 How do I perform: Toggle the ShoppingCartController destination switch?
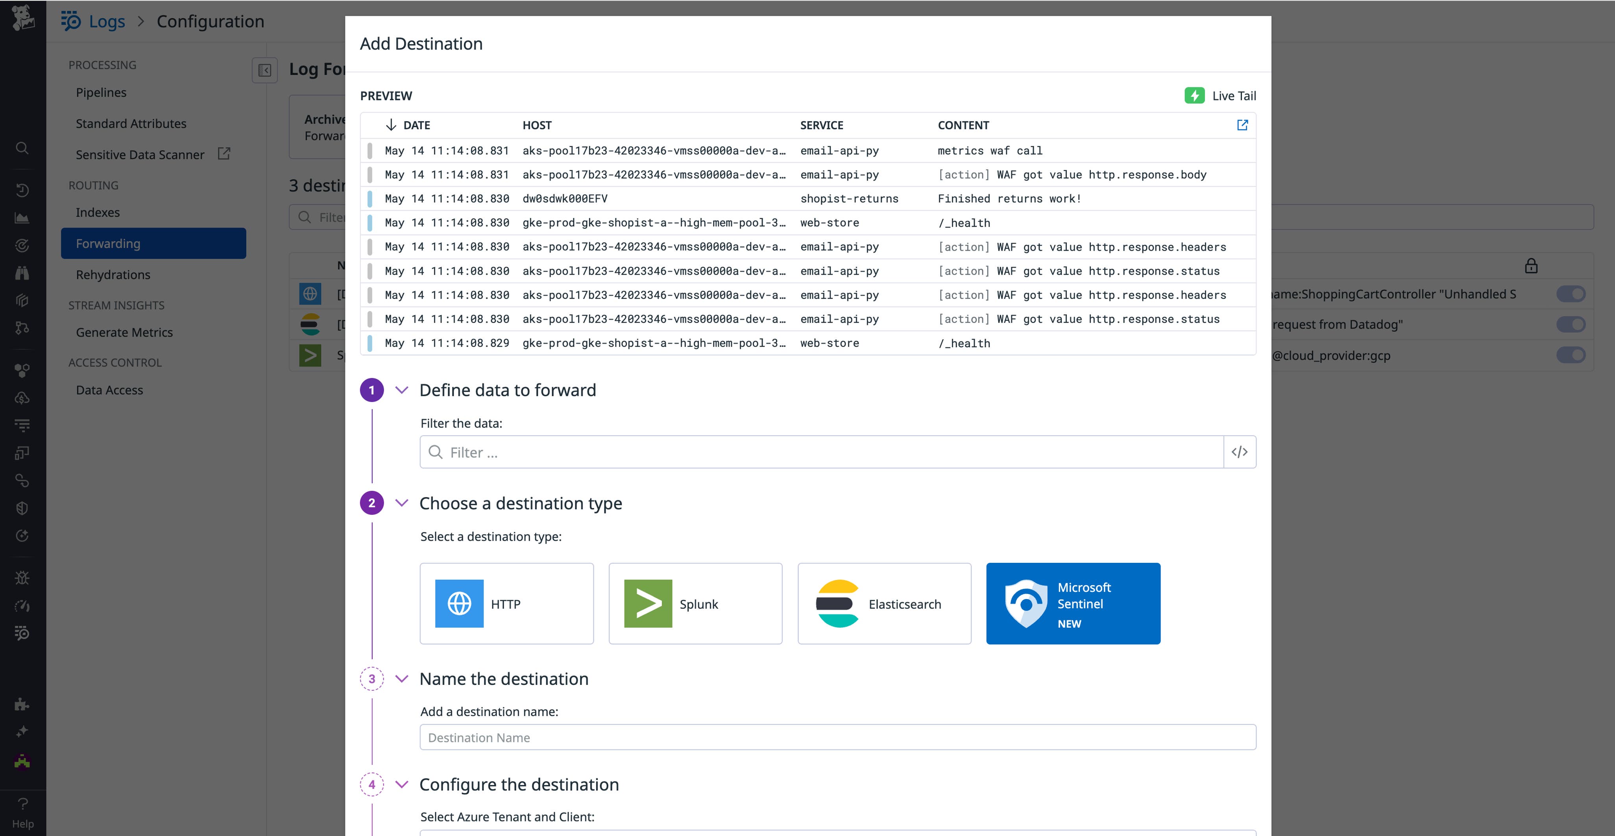(x=1571, y=294)
